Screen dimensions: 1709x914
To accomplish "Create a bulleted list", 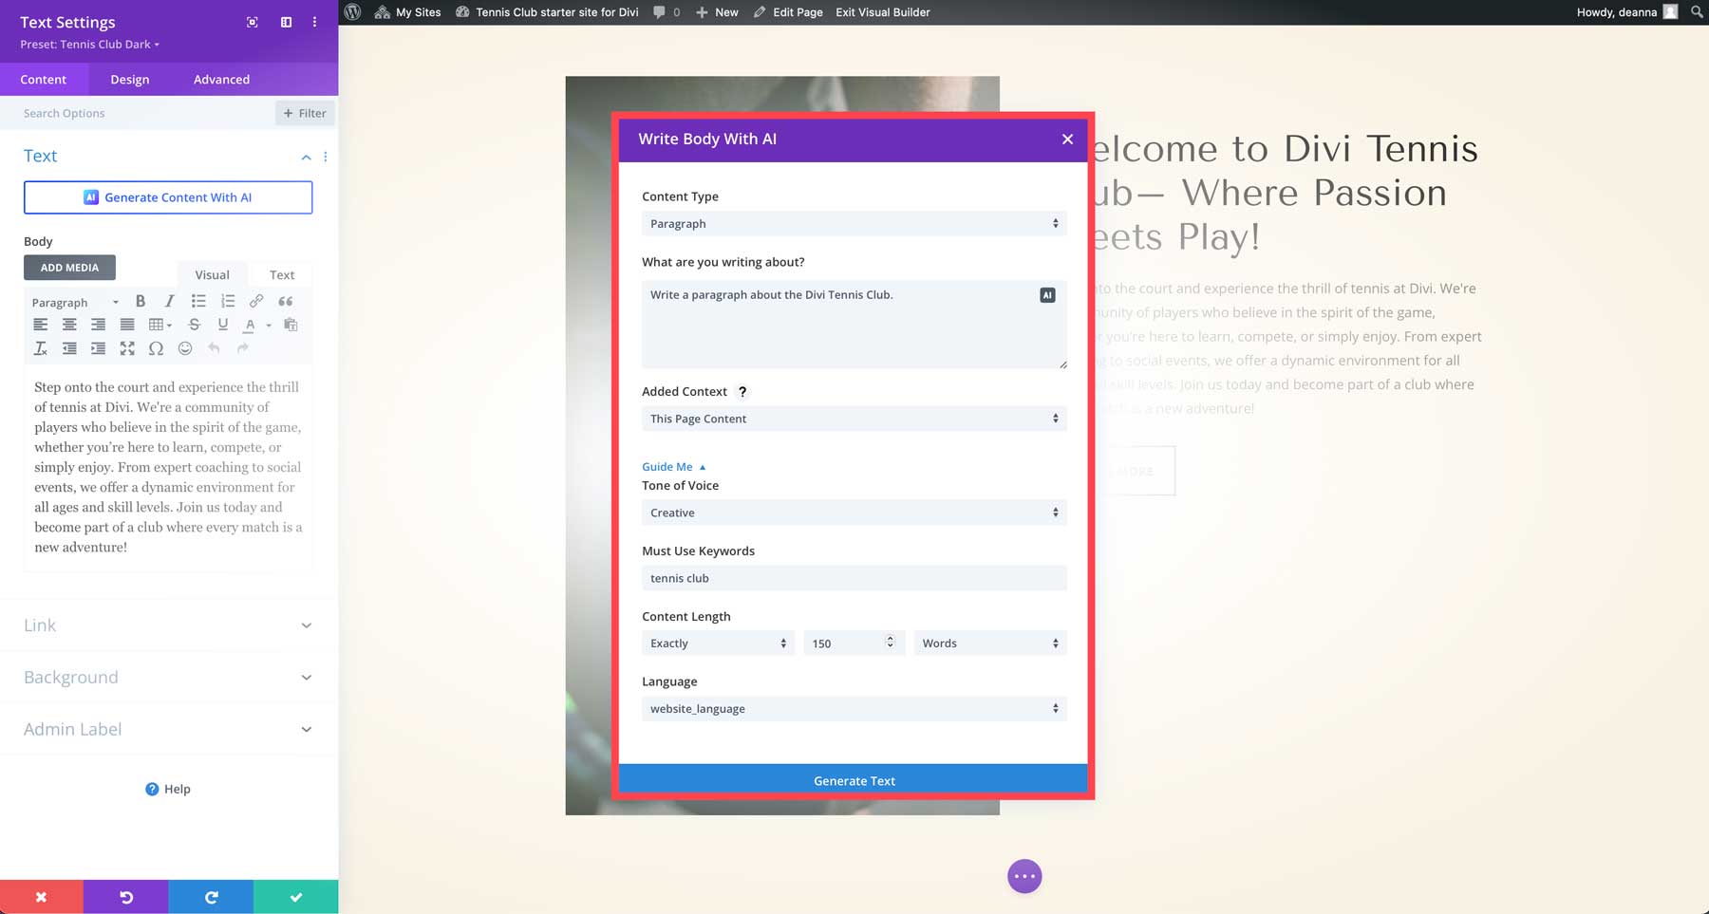I will coord(198,301).
